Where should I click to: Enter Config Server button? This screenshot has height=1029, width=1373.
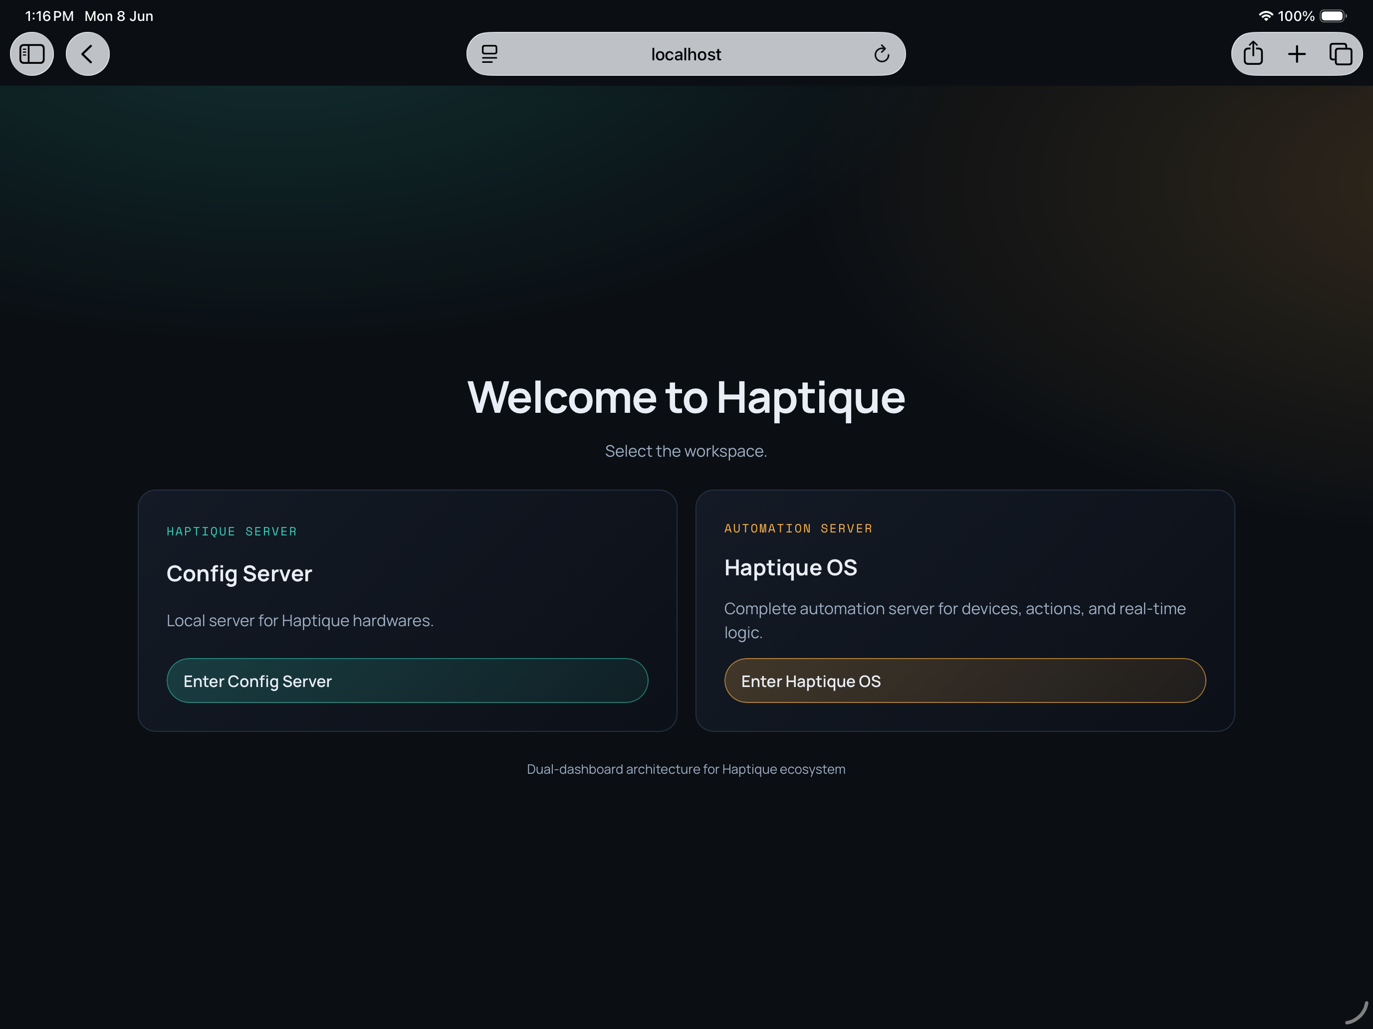coord(407,681)
